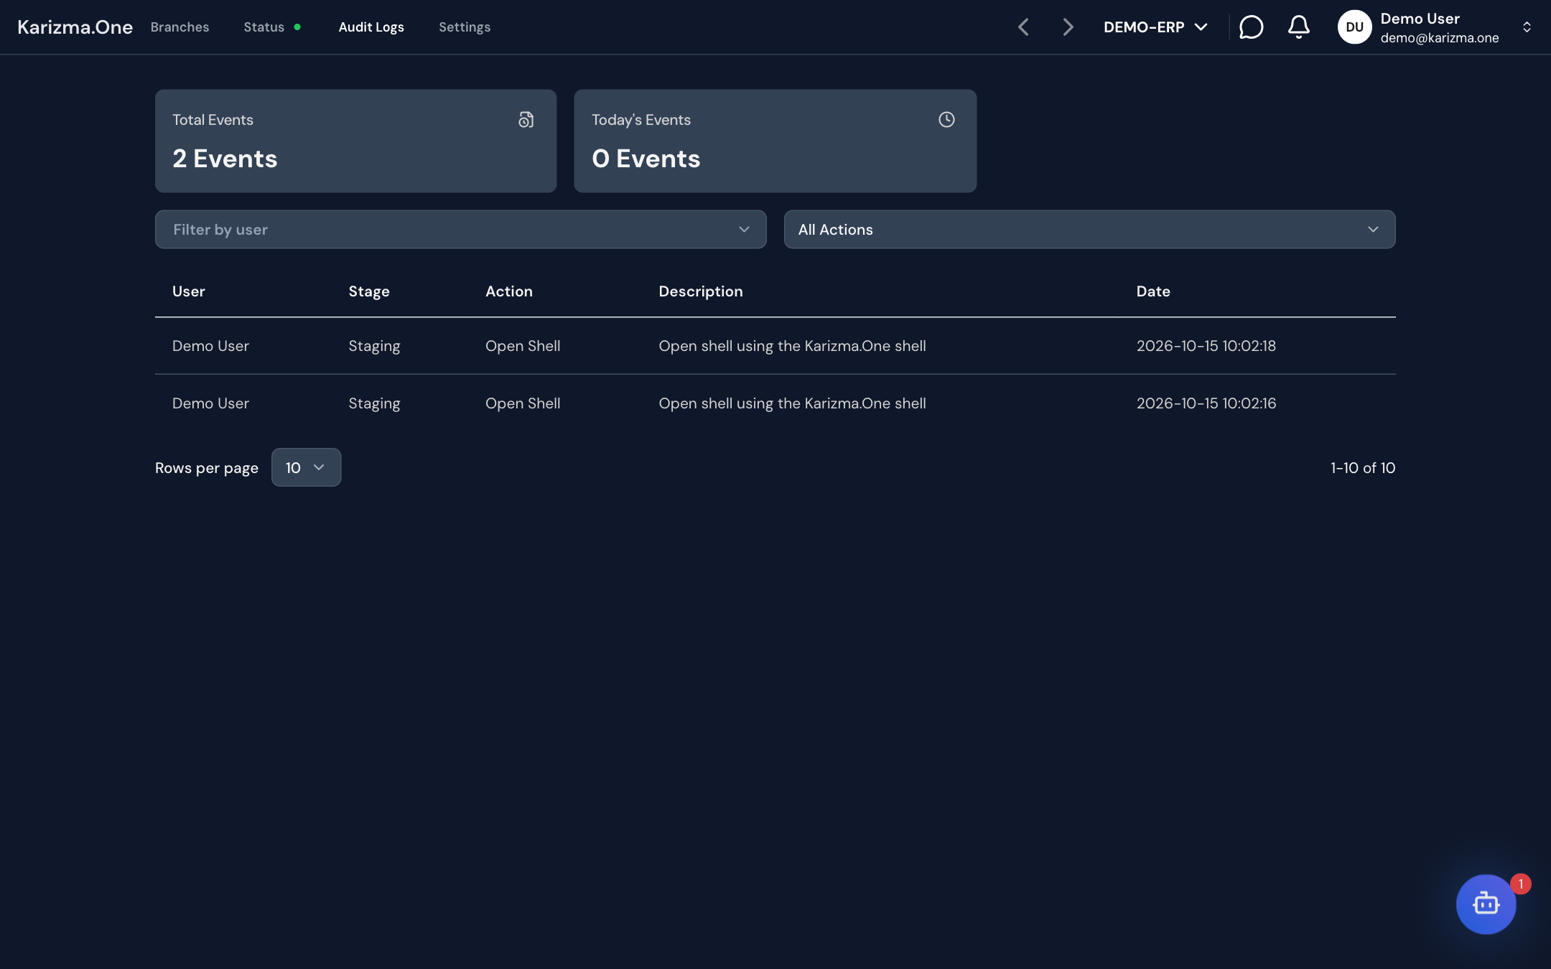1551x969 pixels.
Task: Open the chatbot assistant button
Action: tap(1486, 904)
